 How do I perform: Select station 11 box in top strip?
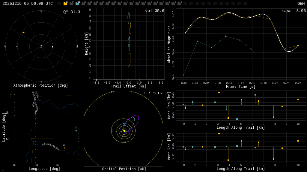point(125,3)
